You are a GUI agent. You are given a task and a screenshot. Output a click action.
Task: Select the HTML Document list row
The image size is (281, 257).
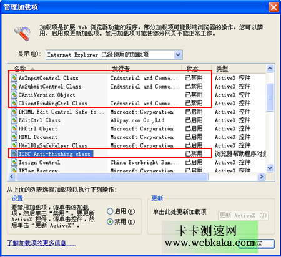137,137
